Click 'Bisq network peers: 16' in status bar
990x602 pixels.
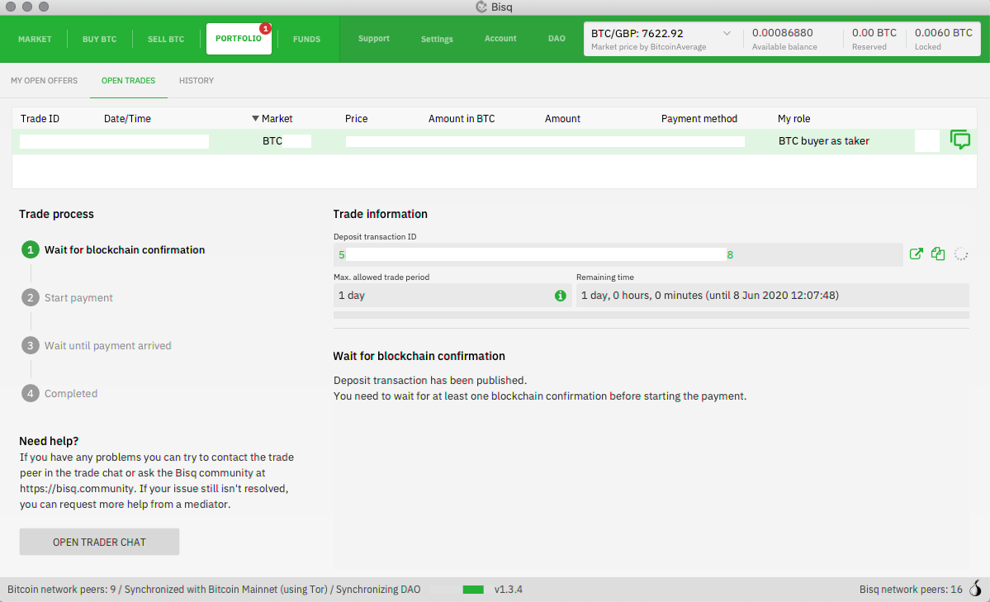click(911, 590)
